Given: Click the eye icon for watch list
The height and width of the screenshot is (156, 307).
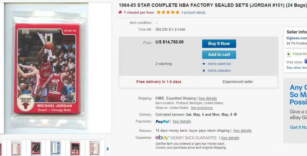Looking at the screenshot, I should pyautogui.click(x=204, y=64).
